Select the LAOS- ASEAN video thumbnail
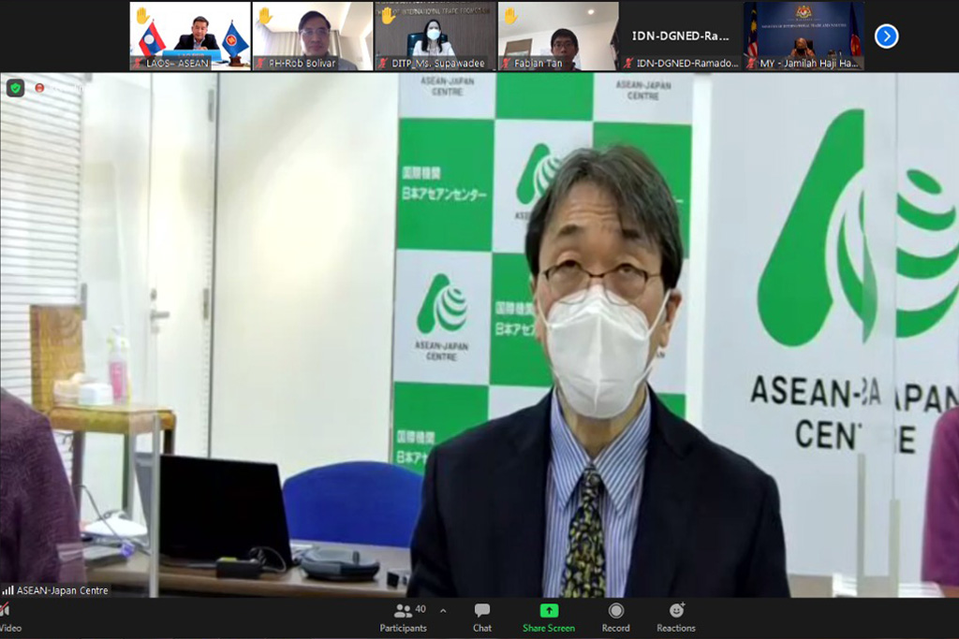Image resolution: width=959 pixels, height=639 pixels. point(190,36)
